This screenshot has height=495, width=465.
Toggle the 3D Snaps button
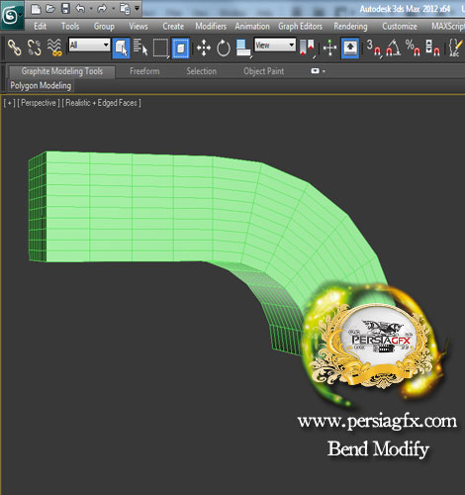[375, 49]
